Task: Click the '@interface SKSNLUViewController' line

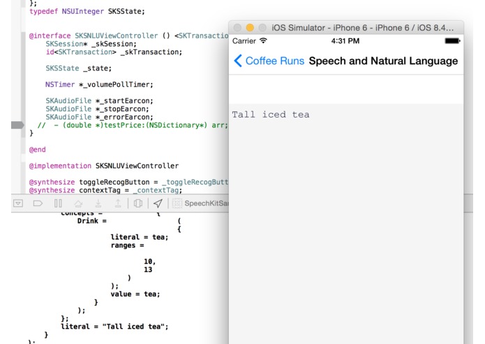Action: point(128,36)
